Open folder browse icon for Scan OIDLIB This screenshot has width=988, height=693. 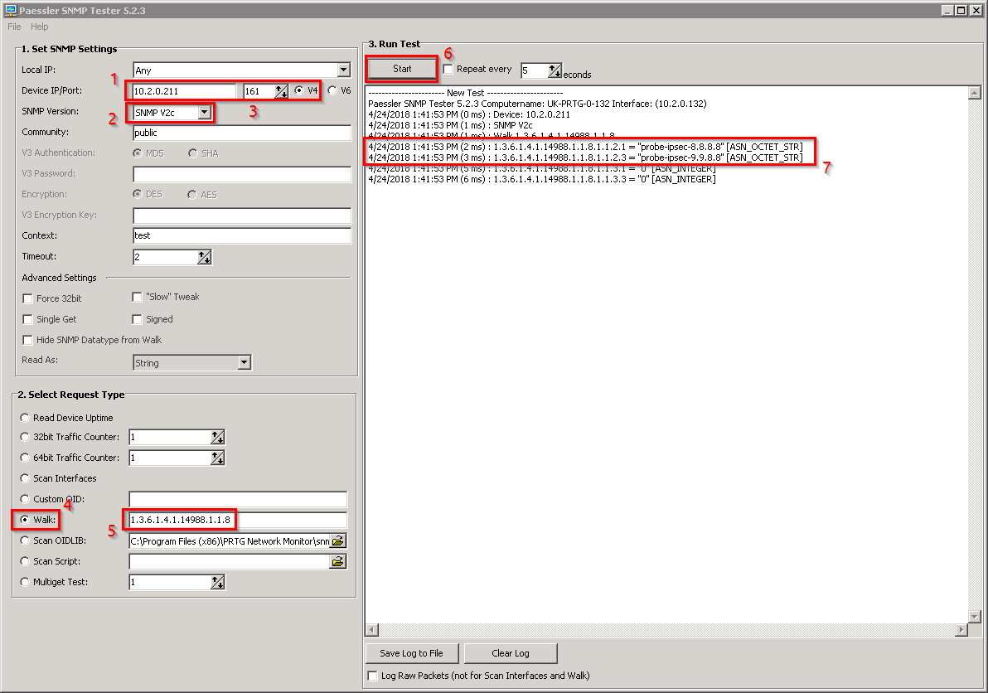pyautogui.click(x=338, y=540)
